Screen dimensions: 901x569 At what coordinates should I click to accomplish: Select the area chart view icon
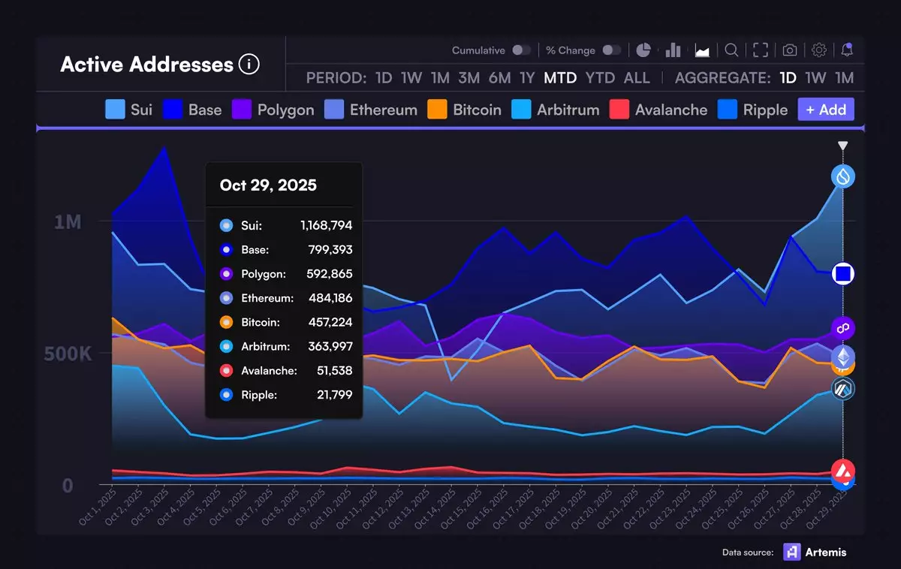tap(703, 50)
